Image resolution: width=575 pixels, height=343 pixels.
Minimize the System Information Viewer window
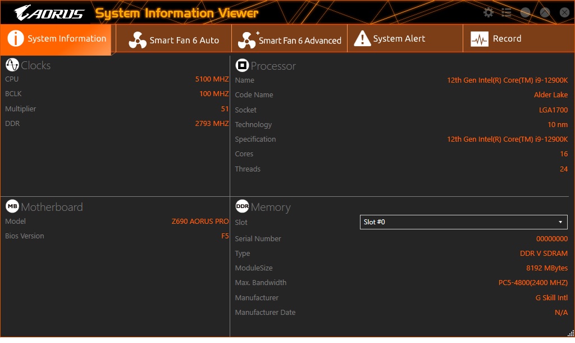point(525,13)
